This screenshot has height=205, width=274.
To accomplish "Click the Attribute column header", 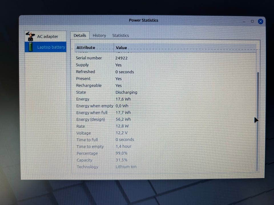I will 94,48.
